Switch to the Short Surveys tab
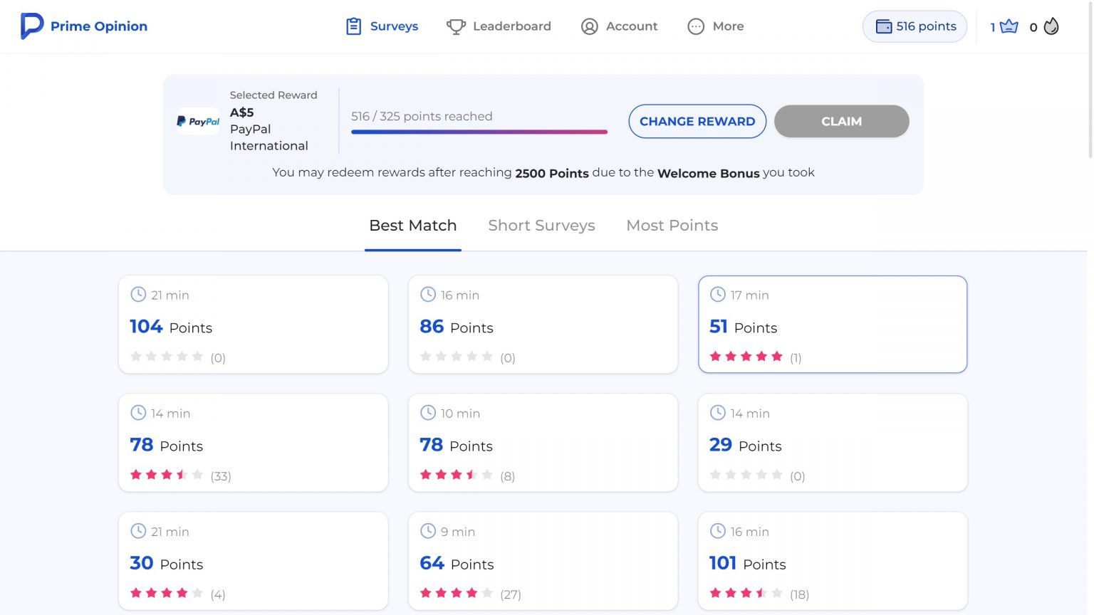1094x615 pixels. [541, 225]
